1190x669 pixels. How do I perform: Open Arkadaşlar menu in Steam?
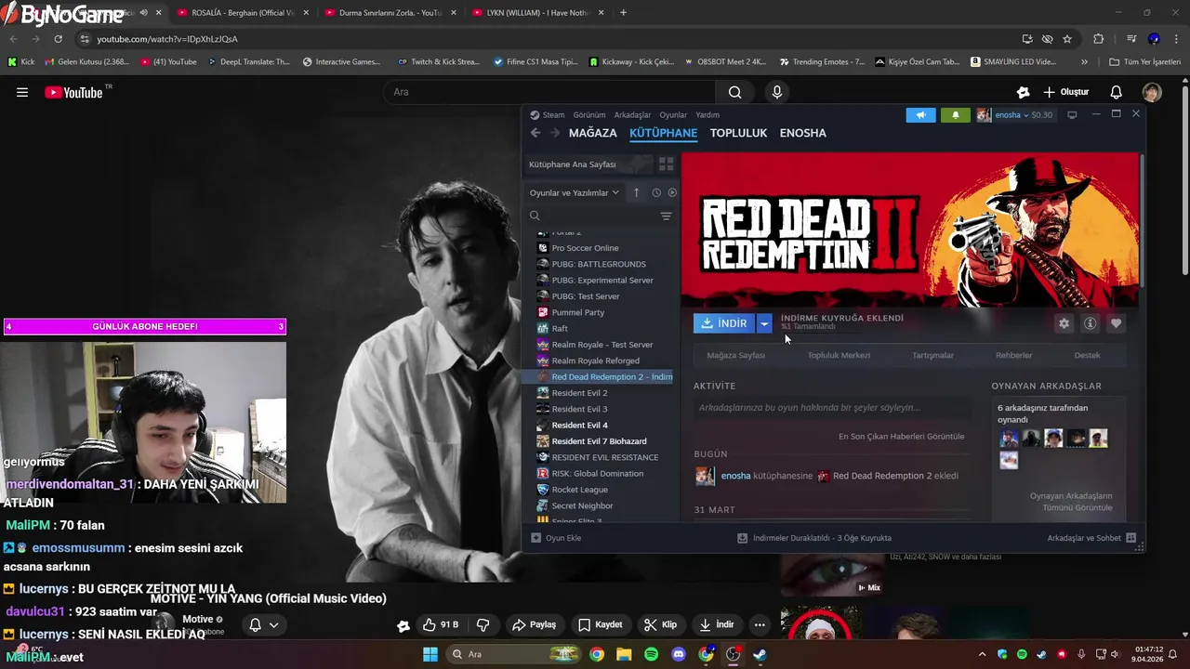click(633, 115)
